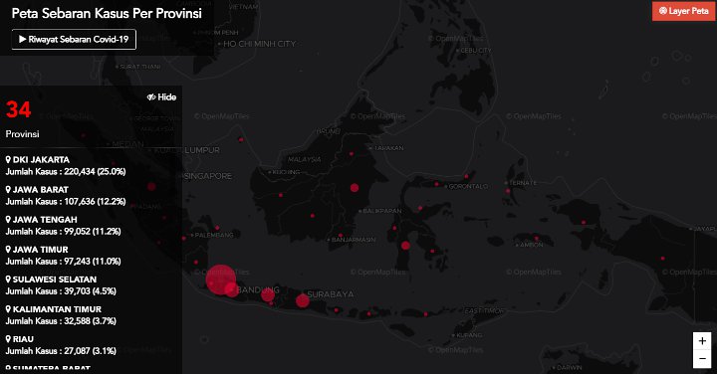Screen dimensions: 717x374
Task: Click the red dot near Banjarmasin label
Action: (341, 236)
